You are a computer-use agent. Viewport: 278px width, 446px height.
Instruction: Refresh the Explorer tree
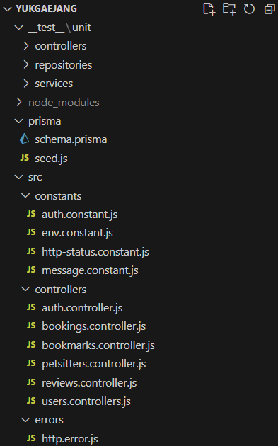coord(249,8)
